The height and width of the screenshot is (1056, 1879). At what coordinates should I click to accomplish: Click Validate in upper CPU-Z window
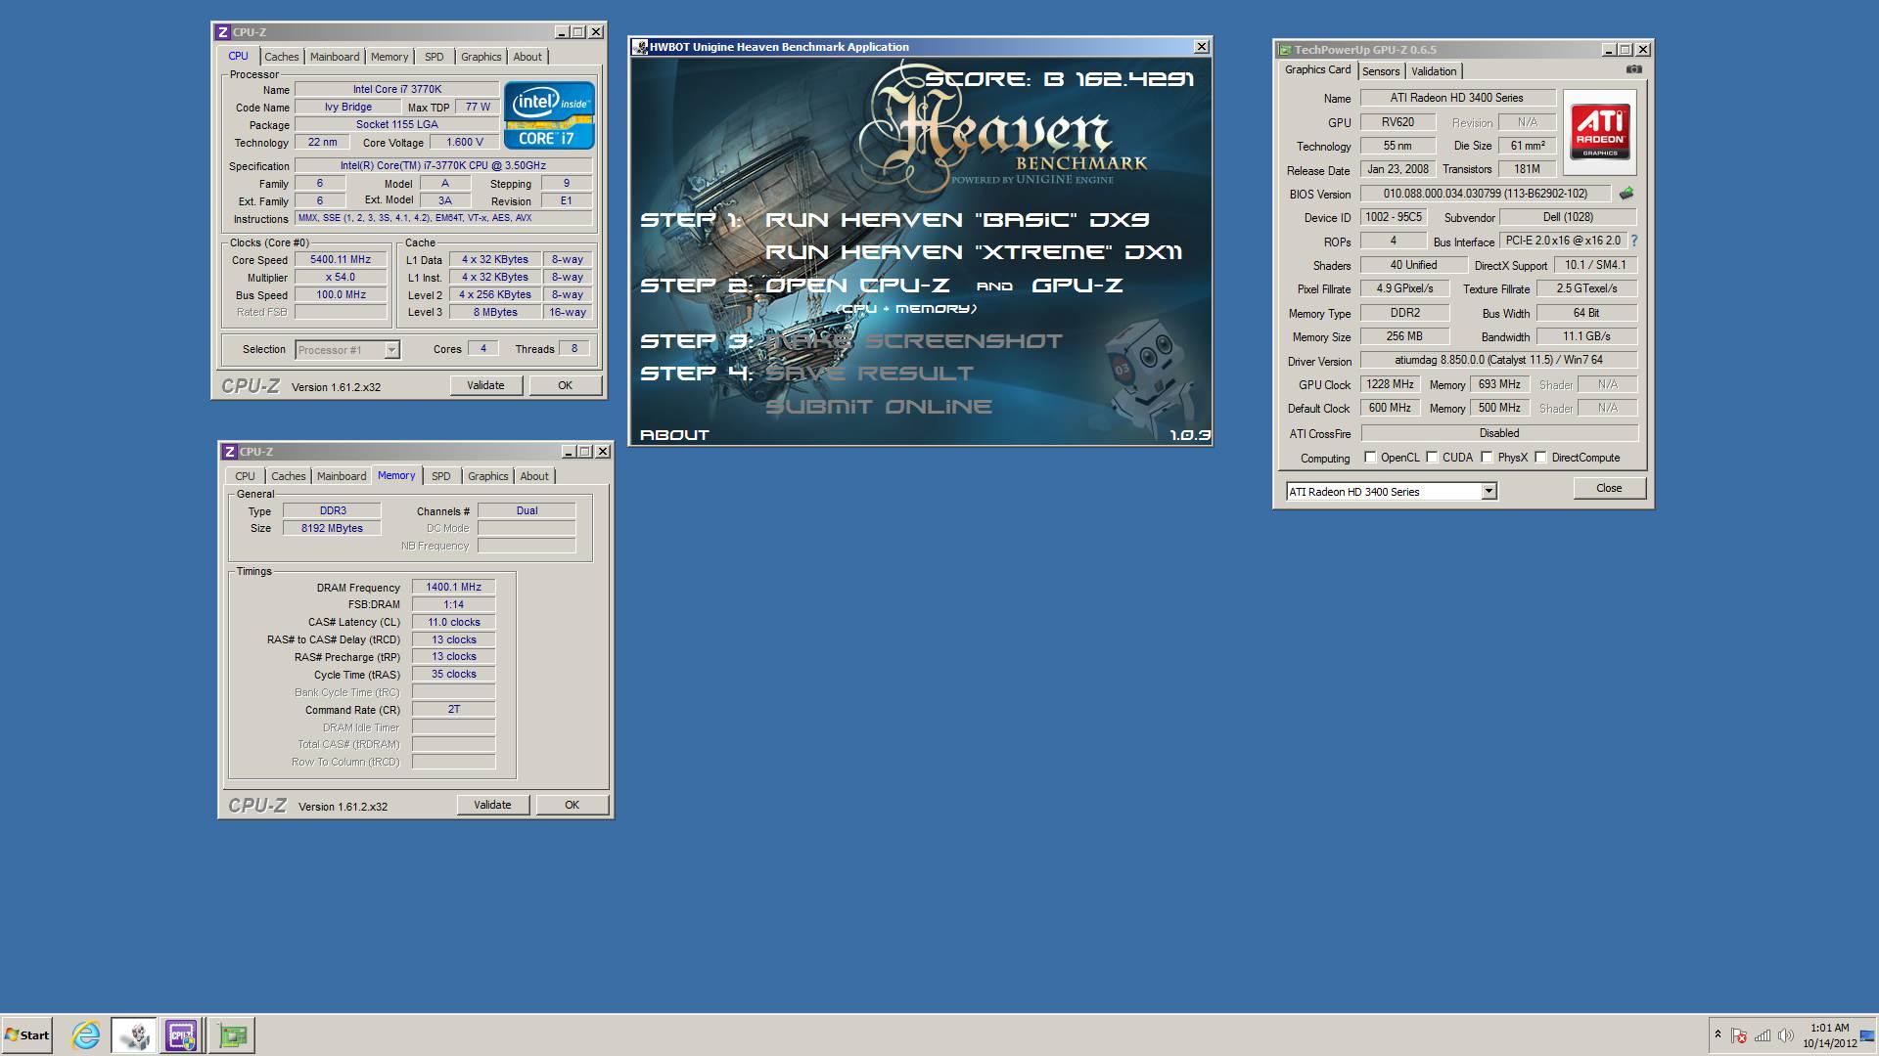[485, 385]
